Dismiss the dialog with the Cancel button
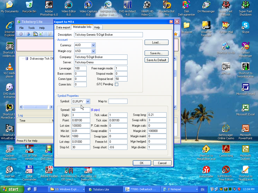The width and height of the screenshot is (258, 193). click(162, 163)
